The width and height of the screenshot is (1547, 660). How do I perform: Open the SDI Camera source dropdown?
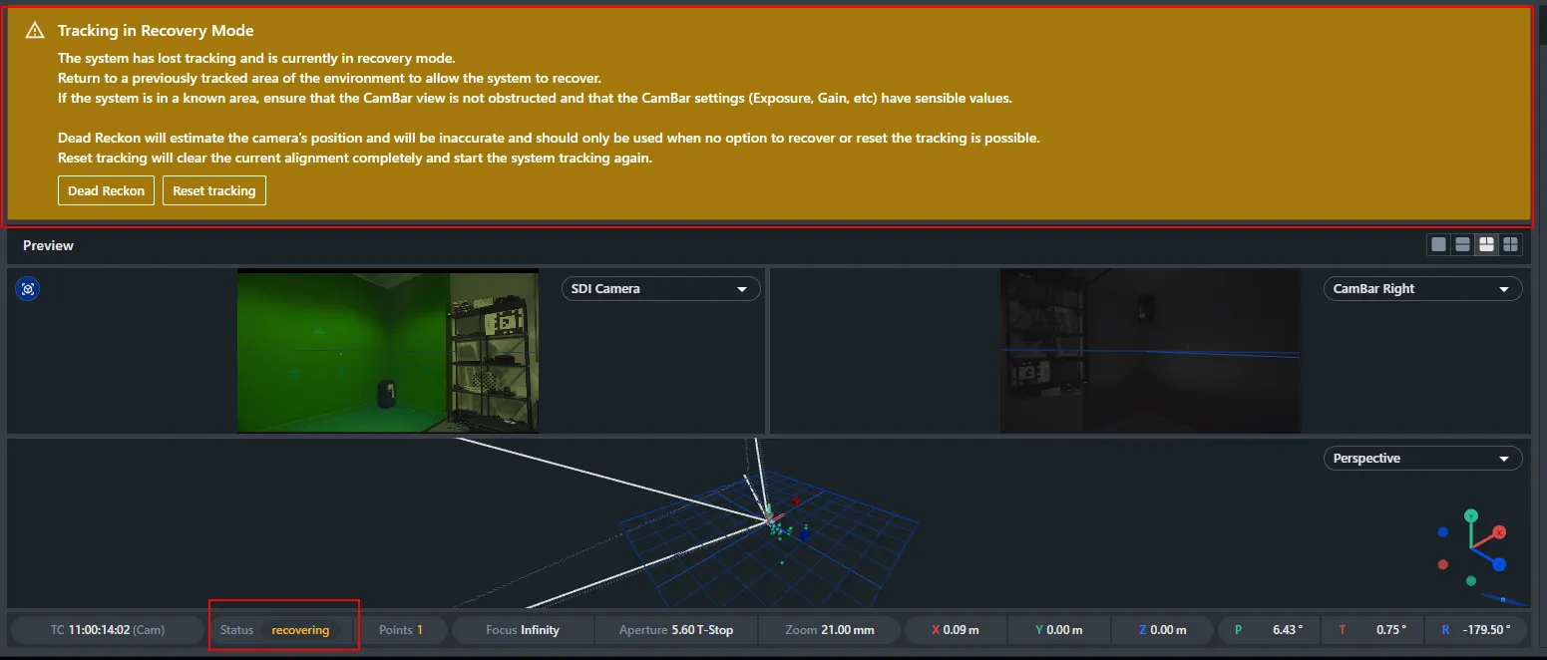[x=660, y=289]
